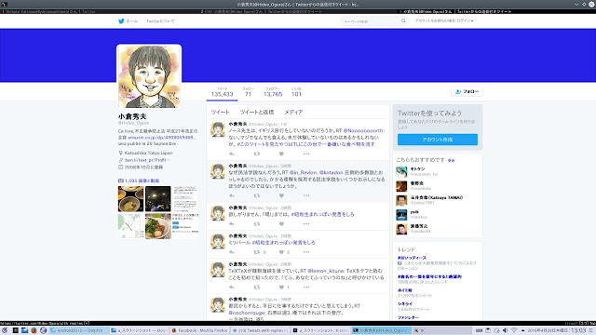Click the volume speaker icon in system tray

505,330
